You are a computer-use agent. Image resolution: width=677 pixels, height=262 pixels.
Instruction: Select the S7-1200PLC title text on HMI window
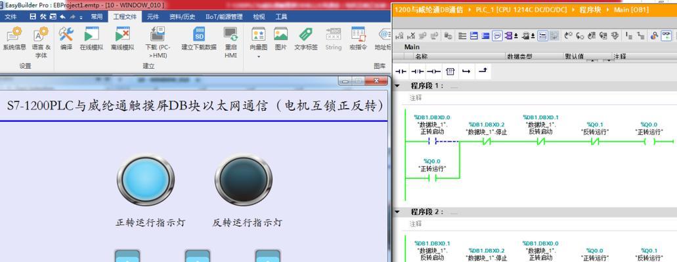pos(195,106)
